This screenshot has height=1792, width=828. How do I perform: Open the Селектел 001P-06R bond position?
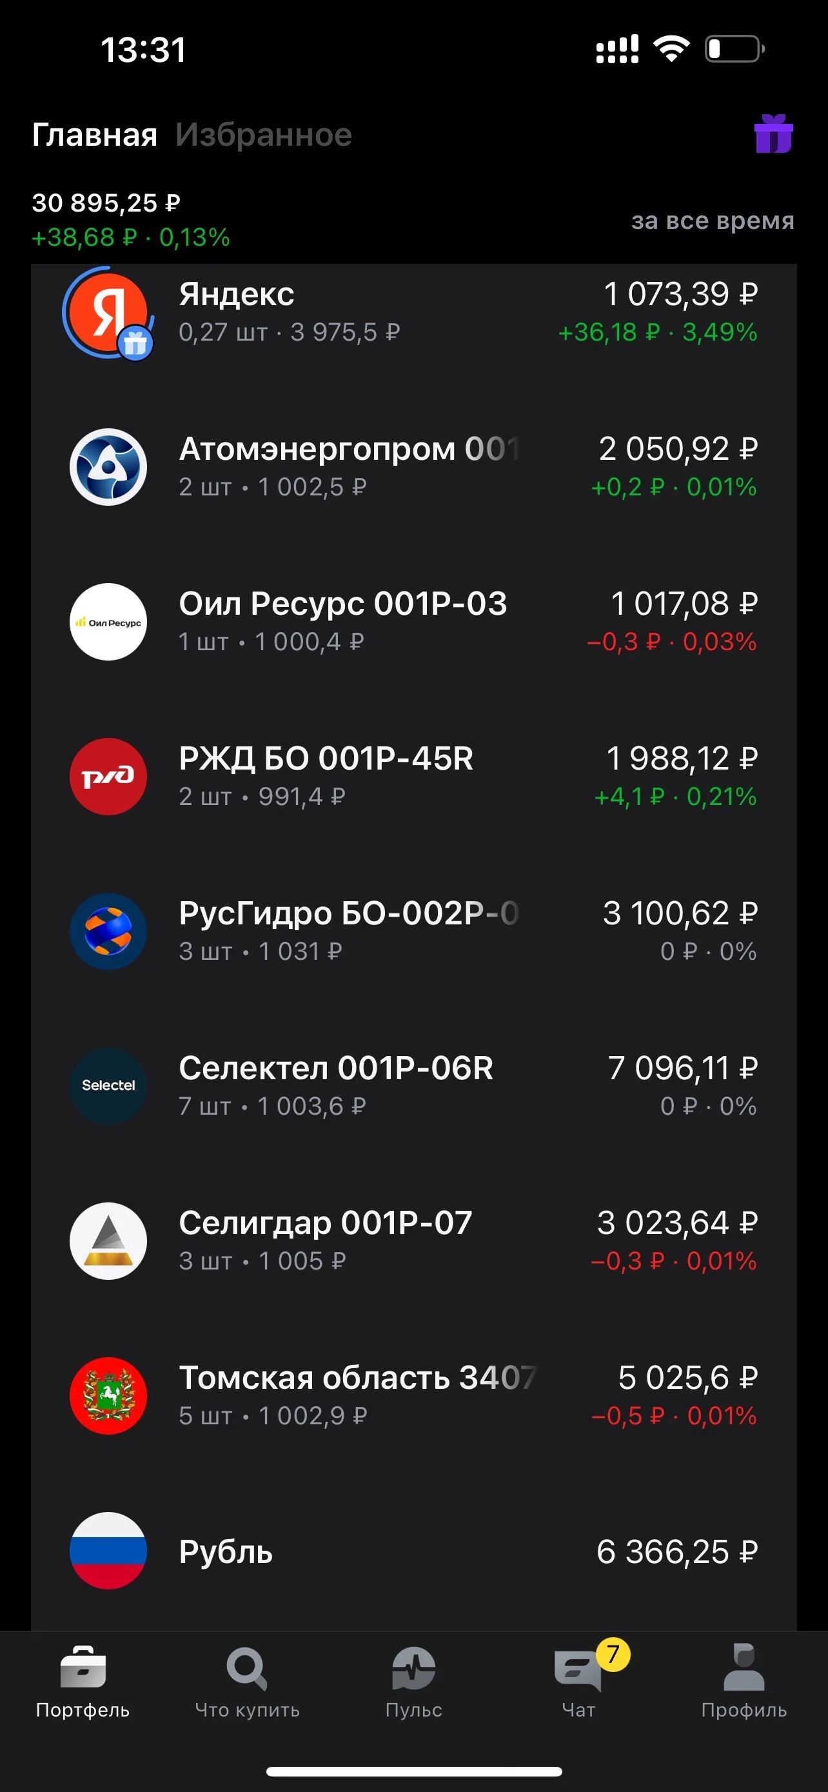[413, 1086]
